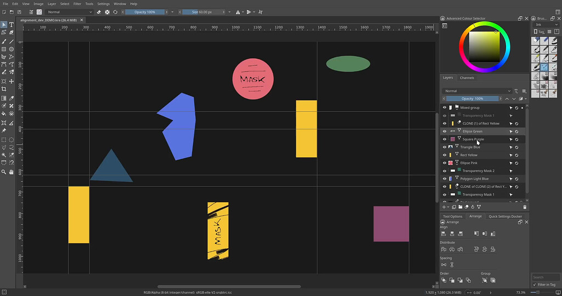This screenshot has height=296, width=562.
Task: Open the Ink brush tag dropdown
Action: (x=546, y=25)
